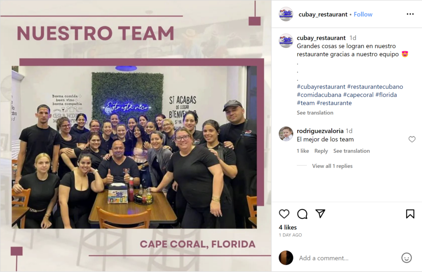Open emoji picker in comment box

[406, 258]
